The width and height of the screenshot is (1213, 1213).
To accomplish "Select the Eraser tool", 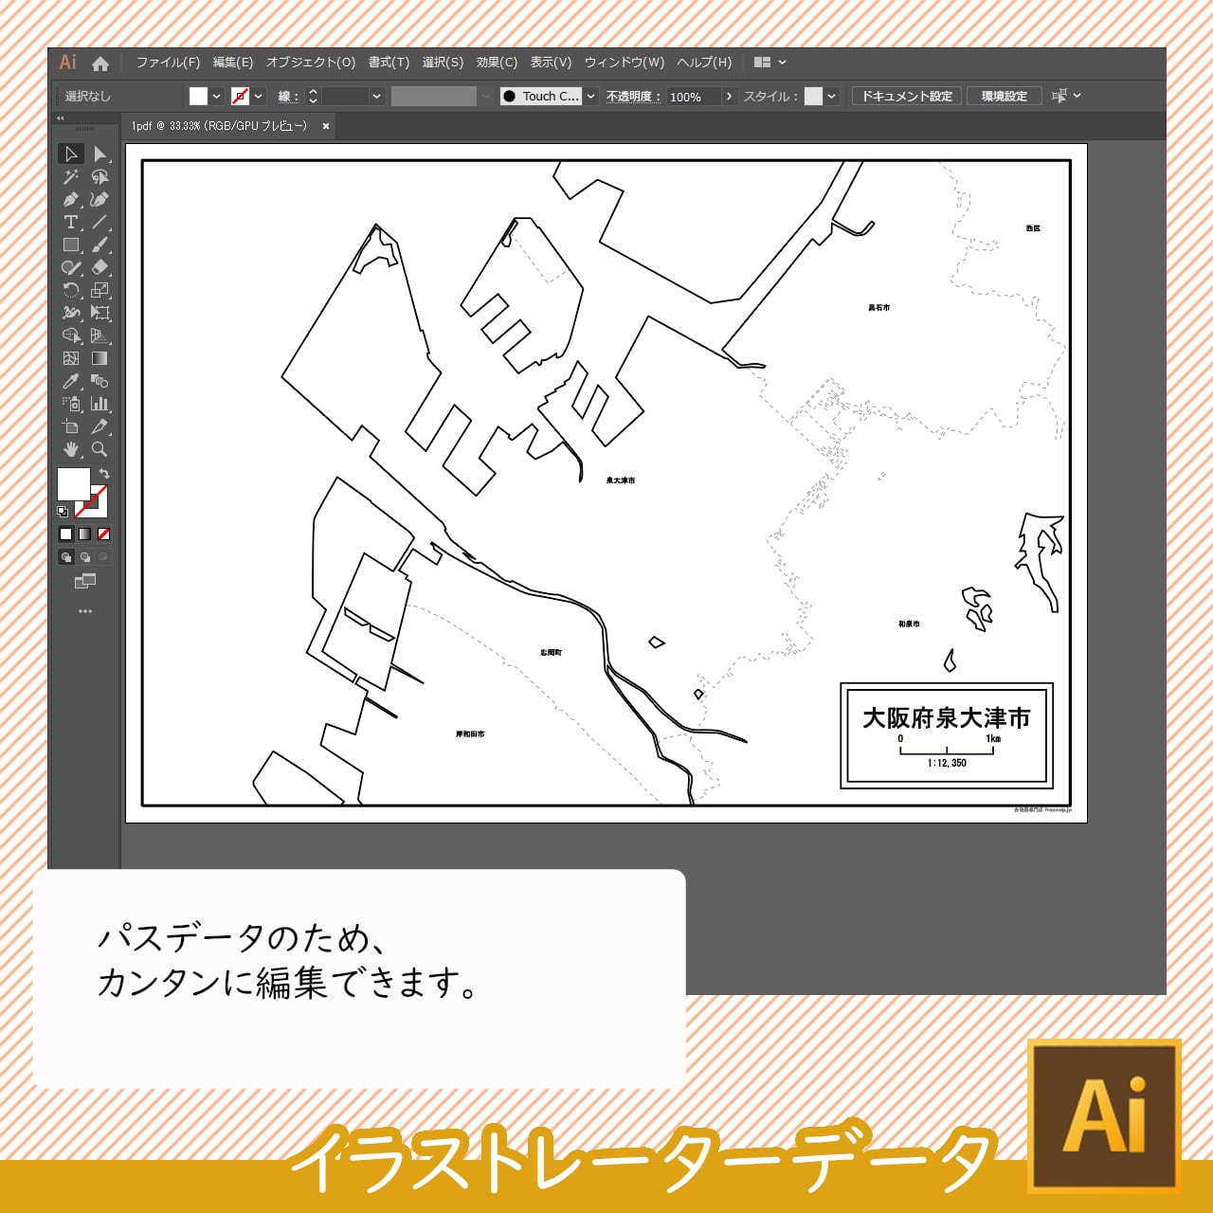I will click(x=100, y=267).
